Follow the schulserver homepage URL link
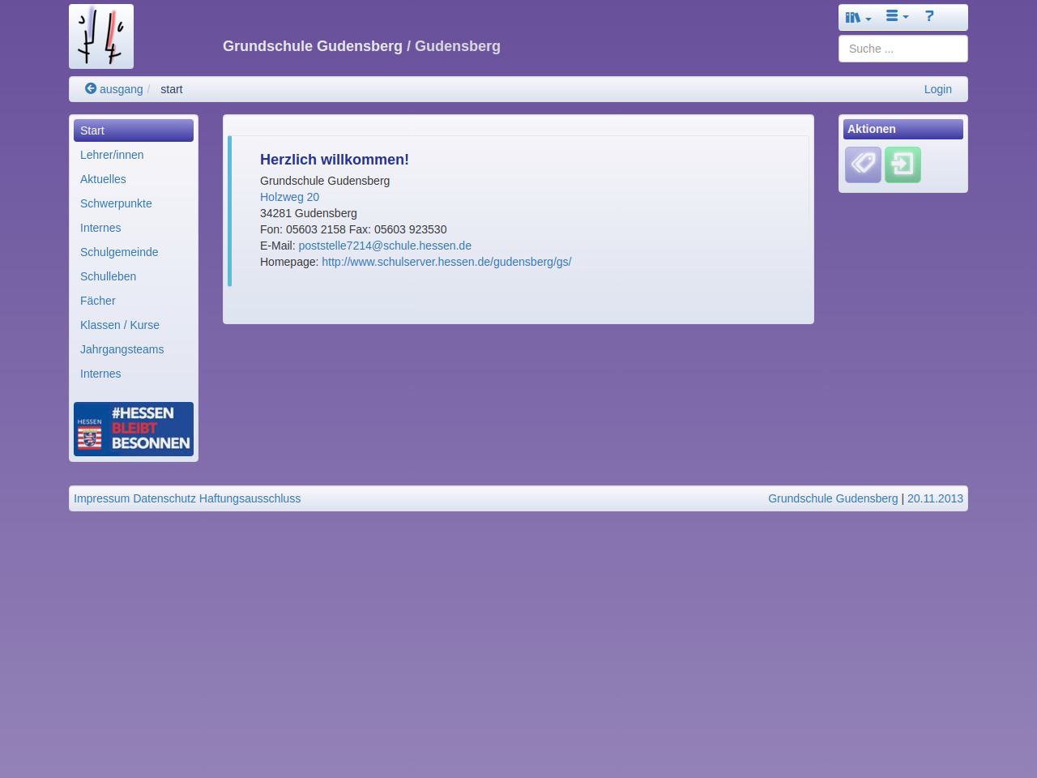 [446, 262]
